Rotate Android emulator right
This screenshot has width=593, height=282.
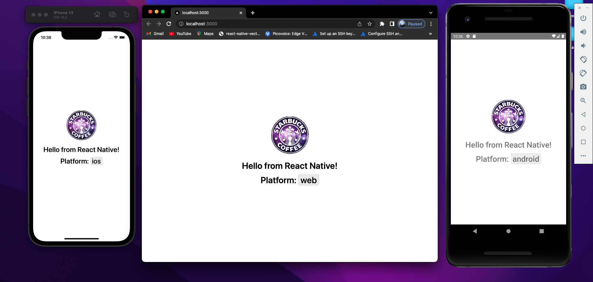coord(583,73)
